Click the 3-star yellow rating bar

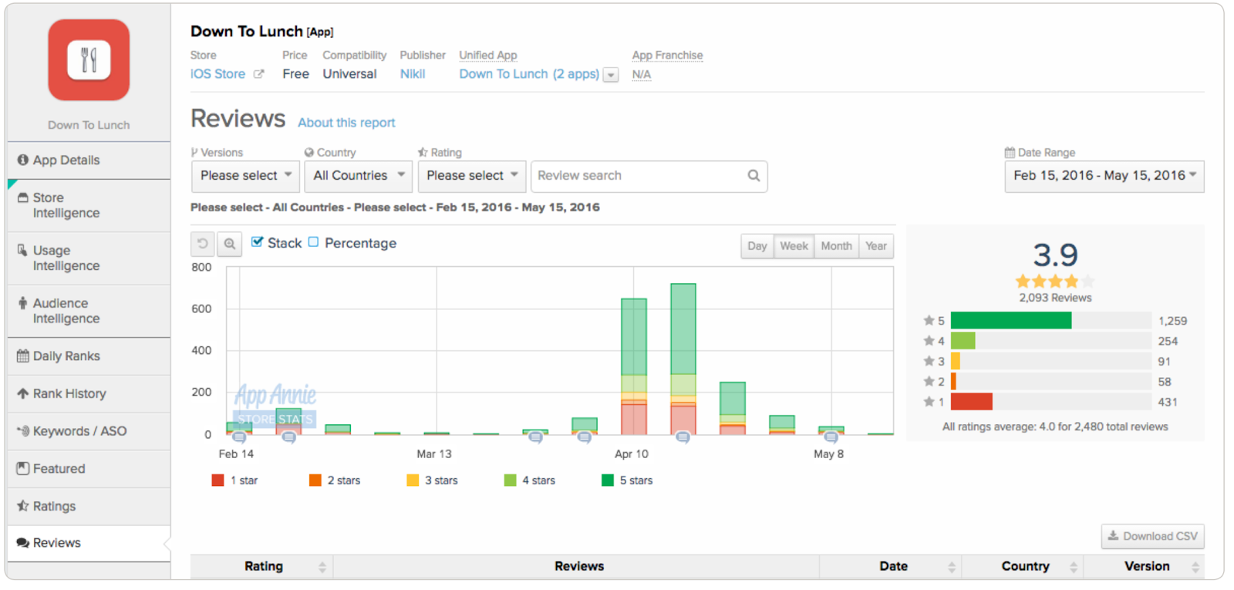coord(956,361)
